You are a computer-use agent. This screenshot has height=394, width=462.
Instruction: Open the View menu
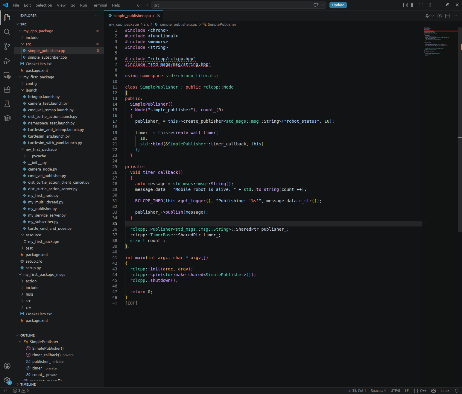coord(61,5)
